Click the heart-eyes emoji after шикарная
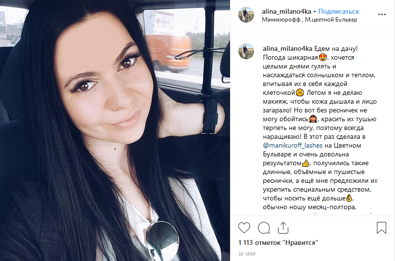This screenshot has width=395, height=261. pos(323,57)
